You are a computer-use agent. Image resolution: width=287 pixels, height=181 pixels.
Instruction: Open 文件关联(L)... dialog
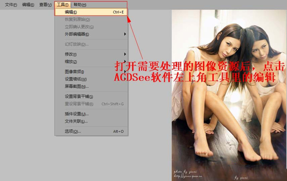tap(91, 121)
